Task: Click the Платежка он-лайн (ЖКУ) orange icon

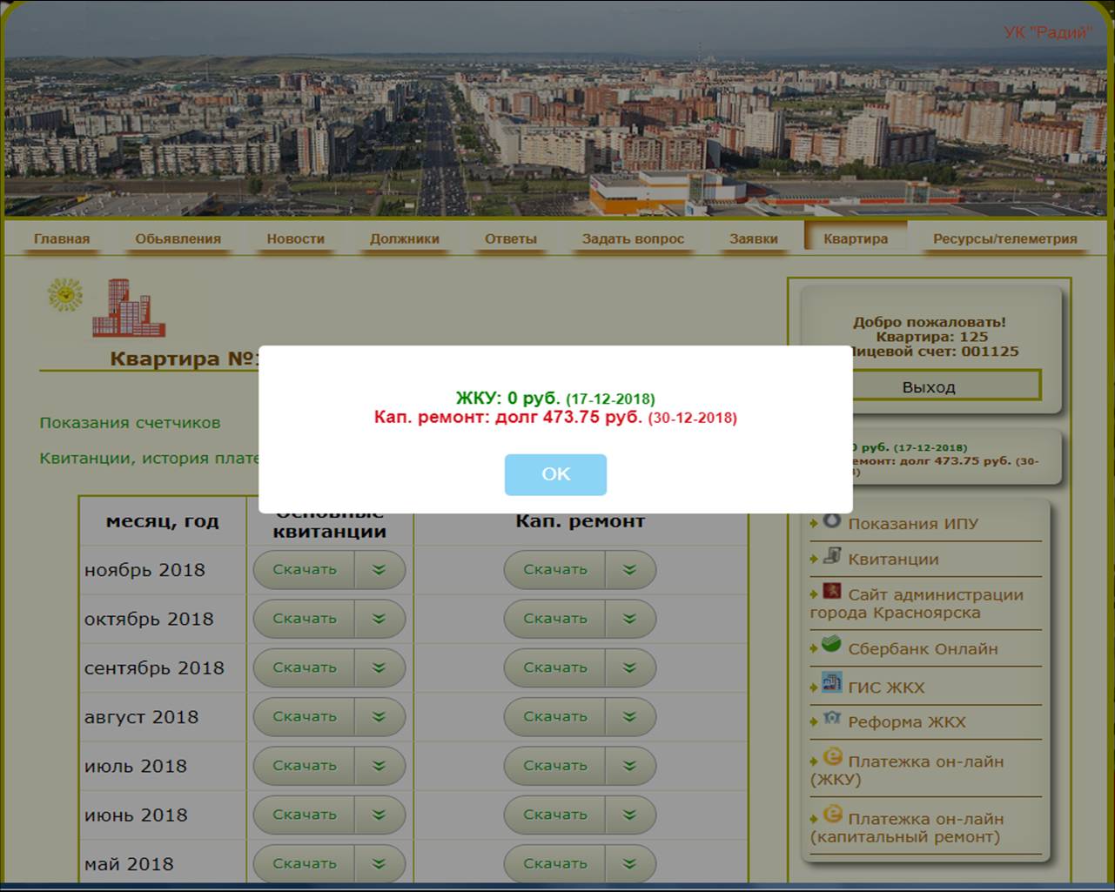Action: point(832,757)
